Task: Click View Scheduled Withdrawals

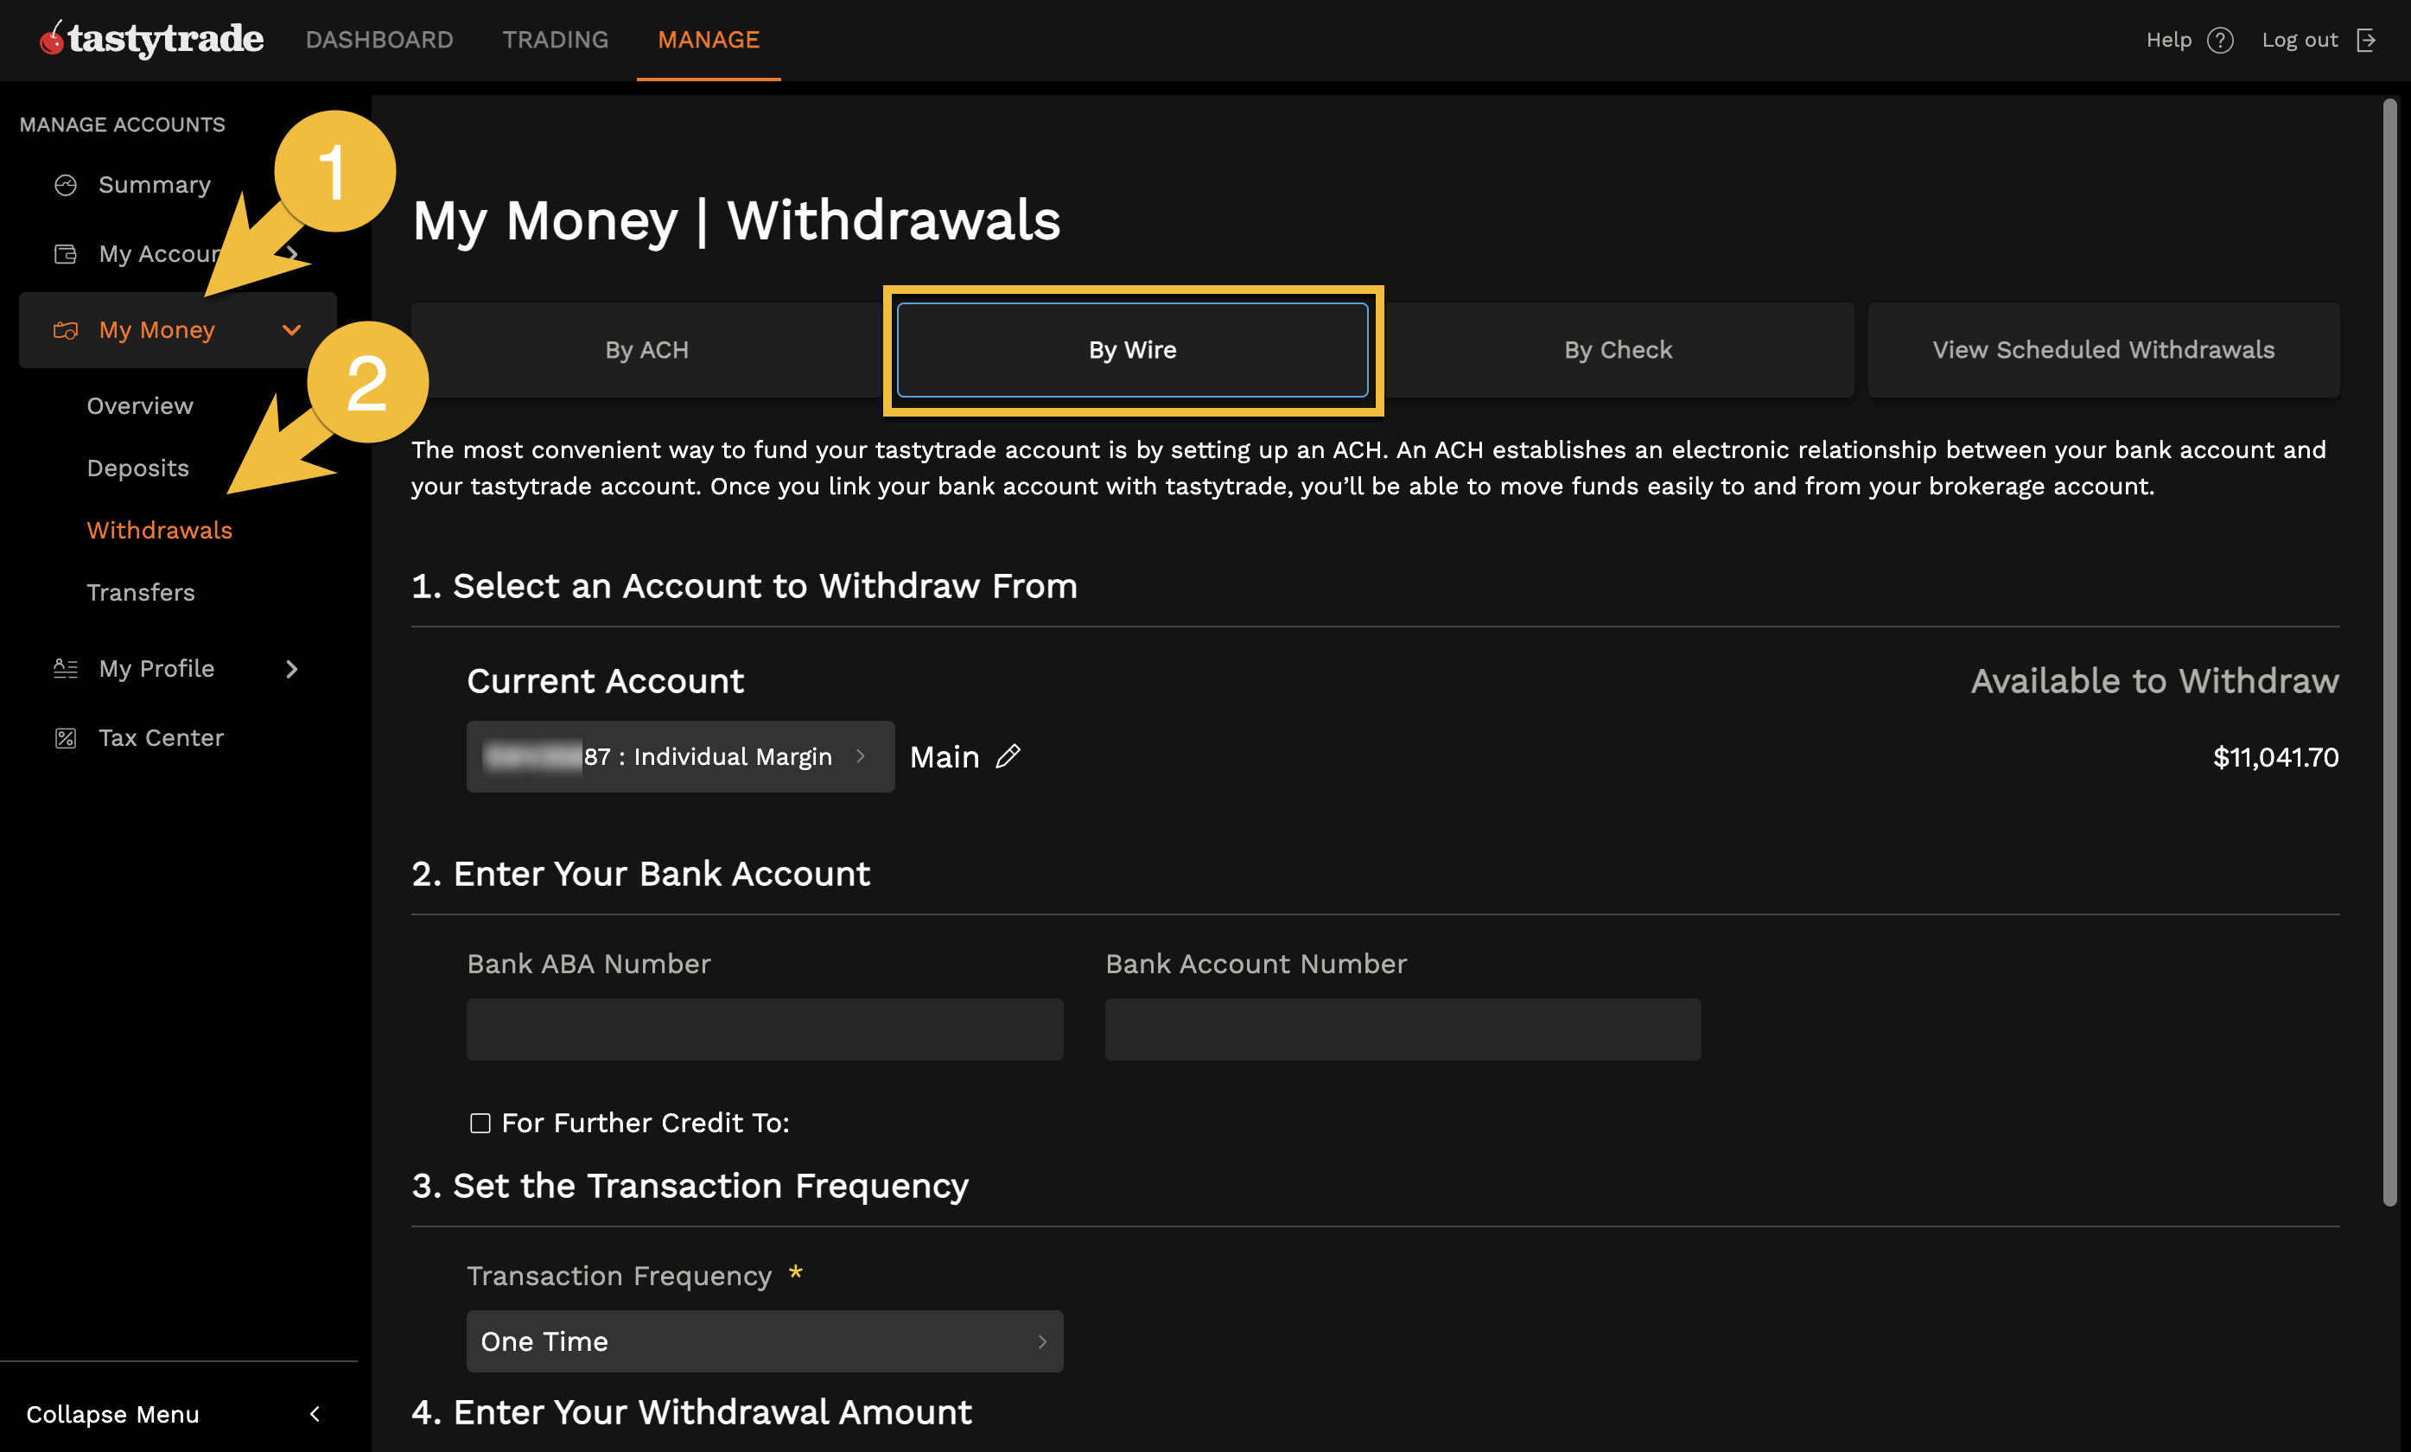Action: pos(2102,349)
